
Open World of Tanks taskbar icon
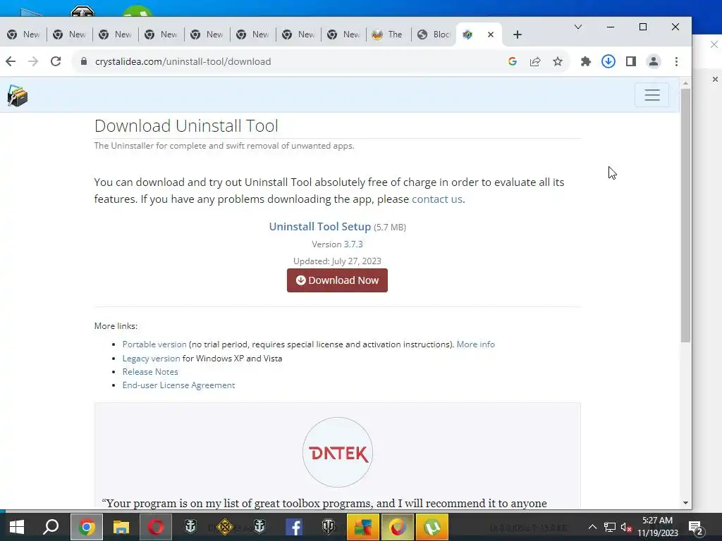(x=329, y=527)
